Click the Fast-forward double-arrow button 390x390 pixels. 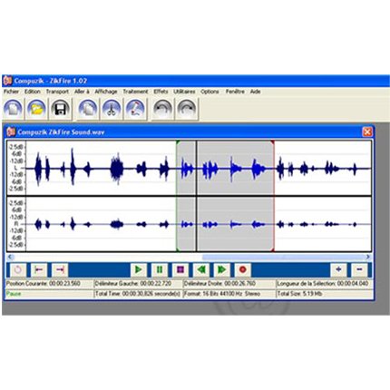click(222, 269)
